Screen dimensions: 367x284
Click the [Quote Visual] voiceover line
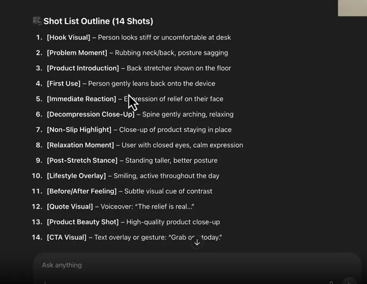point(113,207)
